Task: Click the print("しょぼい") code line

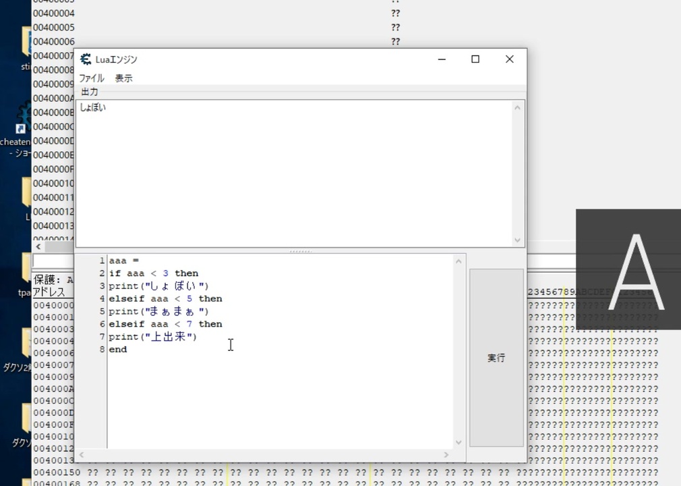Action: pyautogui.click(x=159, y=286)
